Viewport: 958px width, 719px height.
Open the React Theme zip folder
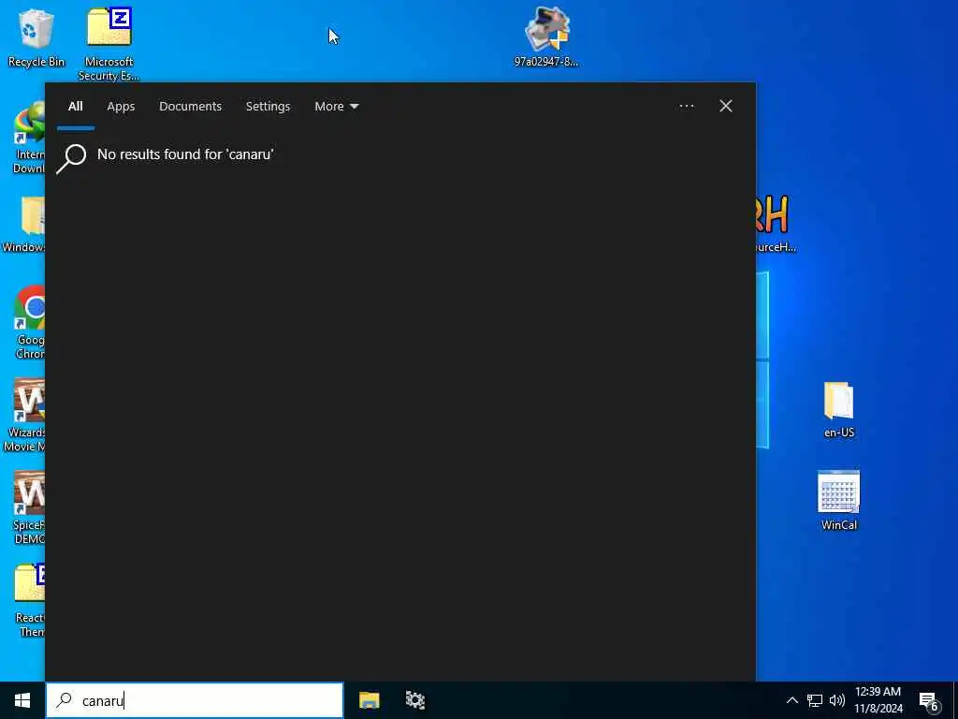(30, 600)
